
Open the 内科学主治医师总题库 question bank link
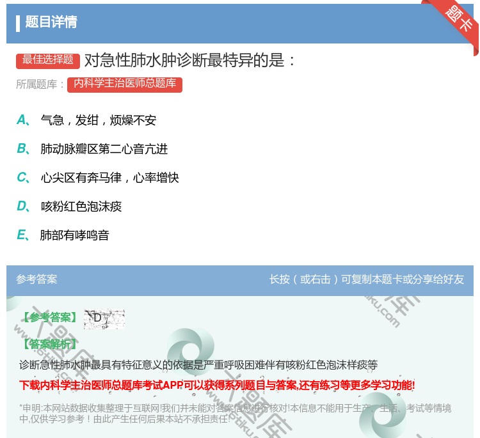pos(125,84)
